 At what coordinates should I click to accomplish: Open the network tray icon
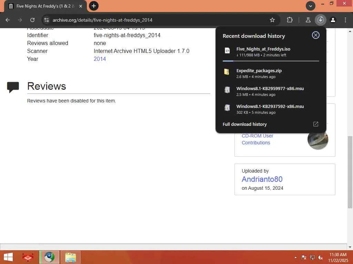coord(312,257)
